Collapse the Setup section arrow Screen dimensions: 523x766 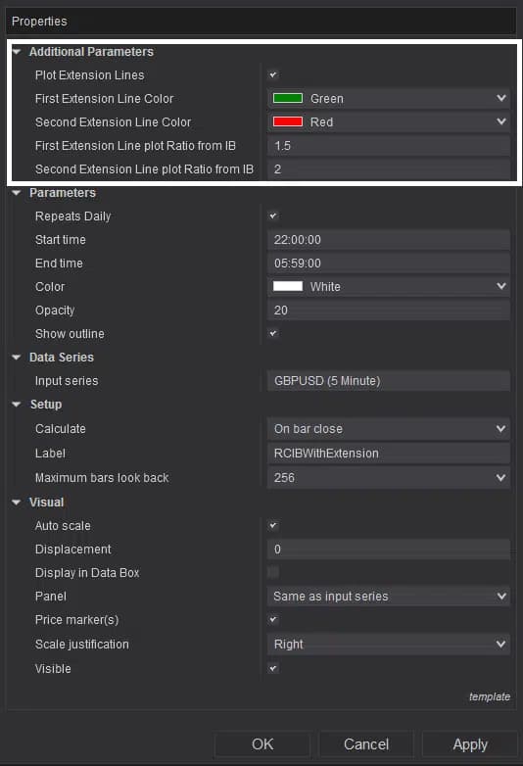coord(17,404)
